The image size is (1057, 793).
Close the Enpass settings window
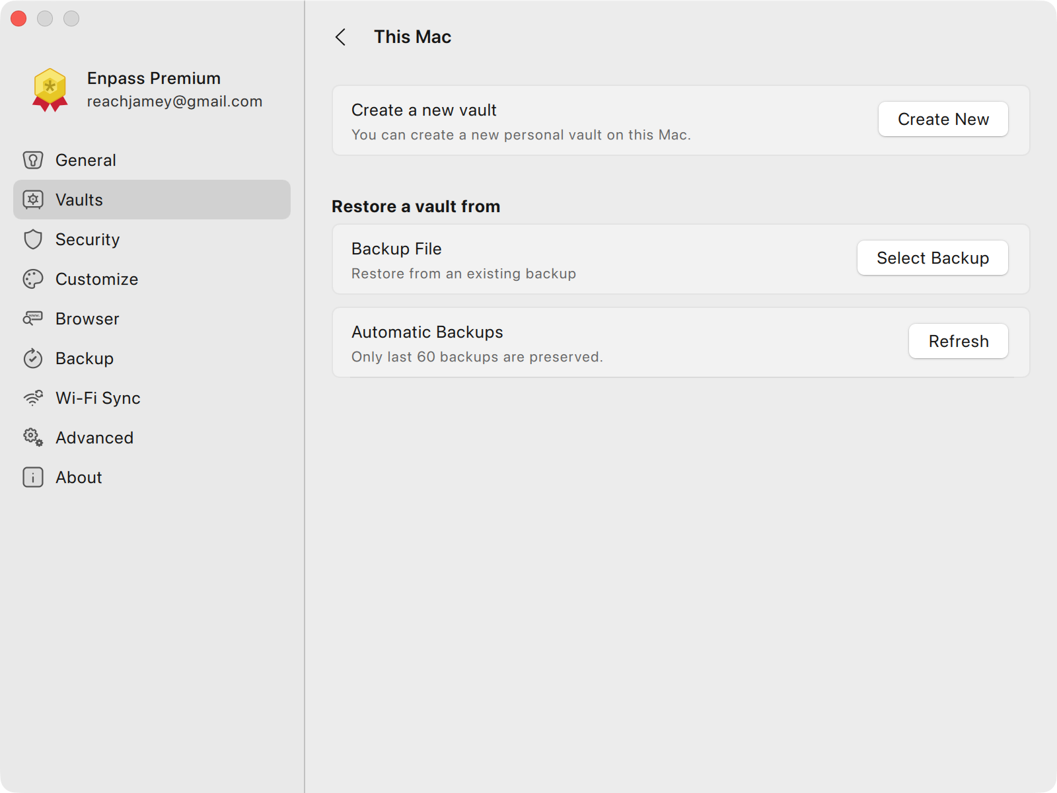[x=18, y=19]
